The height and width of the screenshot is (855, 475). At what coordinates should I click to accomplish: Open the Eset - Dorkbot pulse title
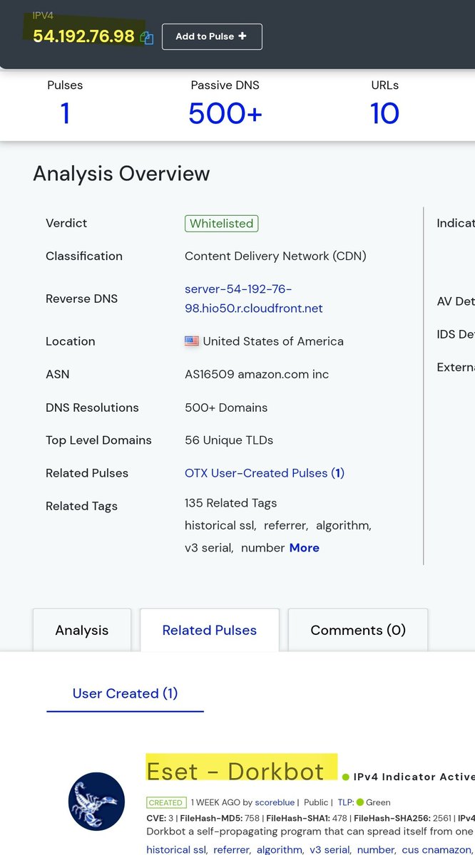pyautogui.click(x=235, y=771)
